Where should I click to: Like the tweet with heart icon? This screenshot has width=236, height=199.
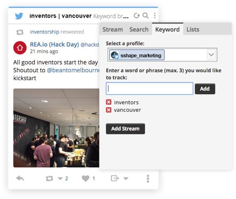tap(86, 178)
